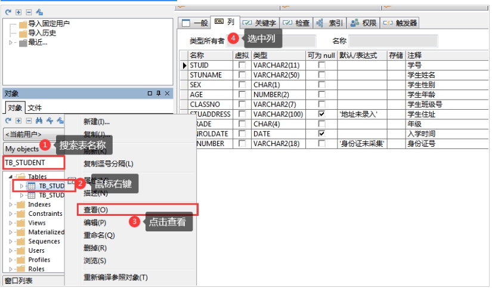Click the STUNAME column name cell

point(211,75)
